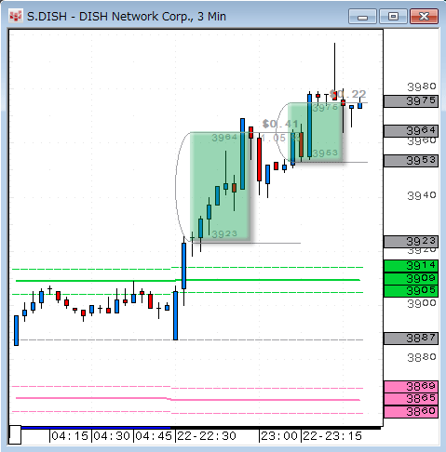Click the 3953 label in the small green box
Viewport: 446px width, 452px height.
coord(325,153)
